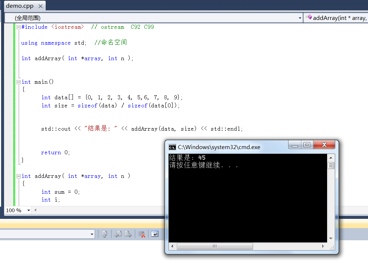Toggle word wrap in output pane
Viewport: 368px width, 272px height.
(155, 234)
